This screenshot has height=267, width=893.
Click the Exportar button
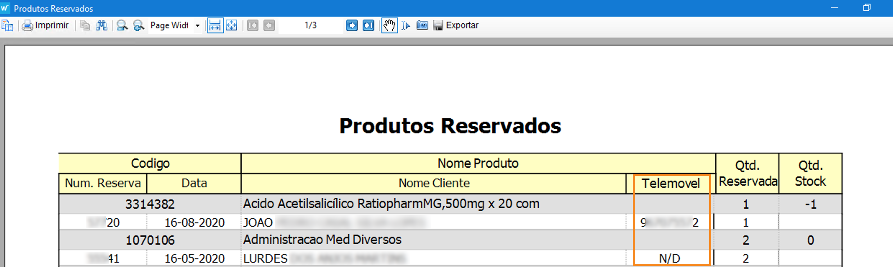[x=456, y=26]
